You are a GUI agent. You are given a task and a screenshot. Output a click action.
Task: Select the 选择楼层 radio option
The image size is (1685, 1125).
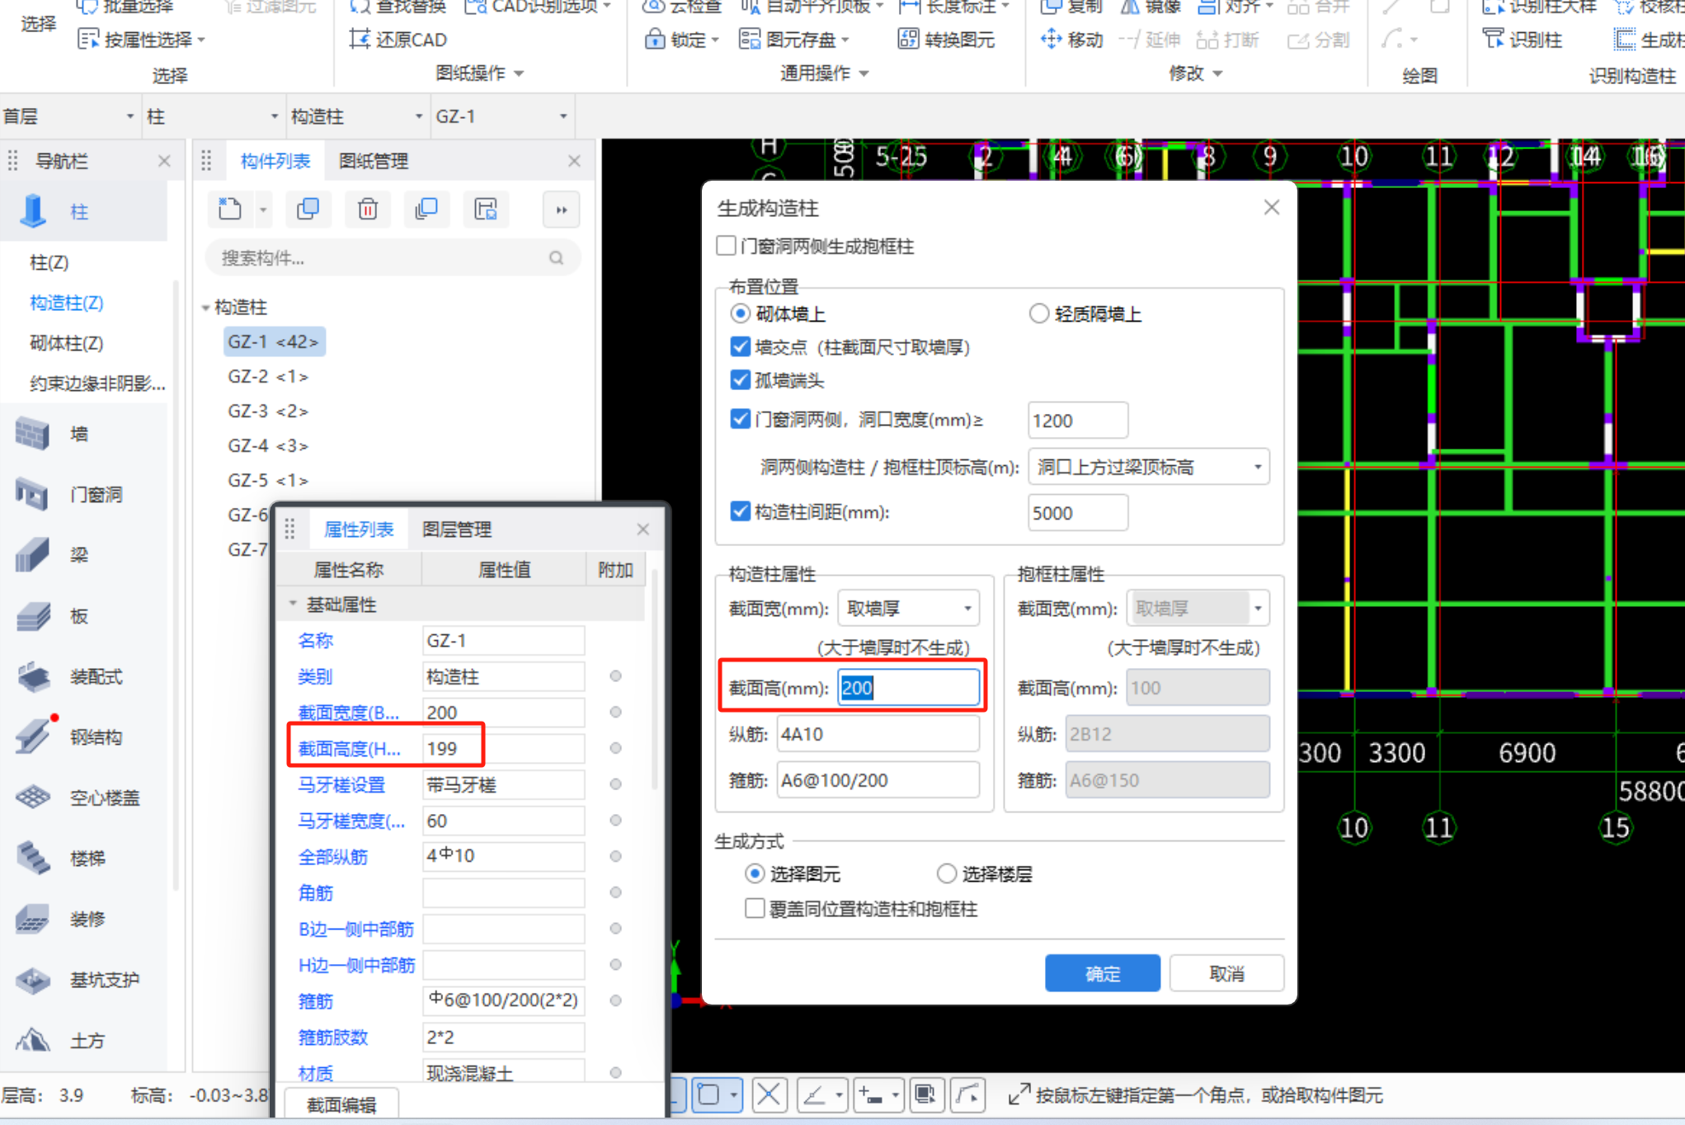[947, 873]
